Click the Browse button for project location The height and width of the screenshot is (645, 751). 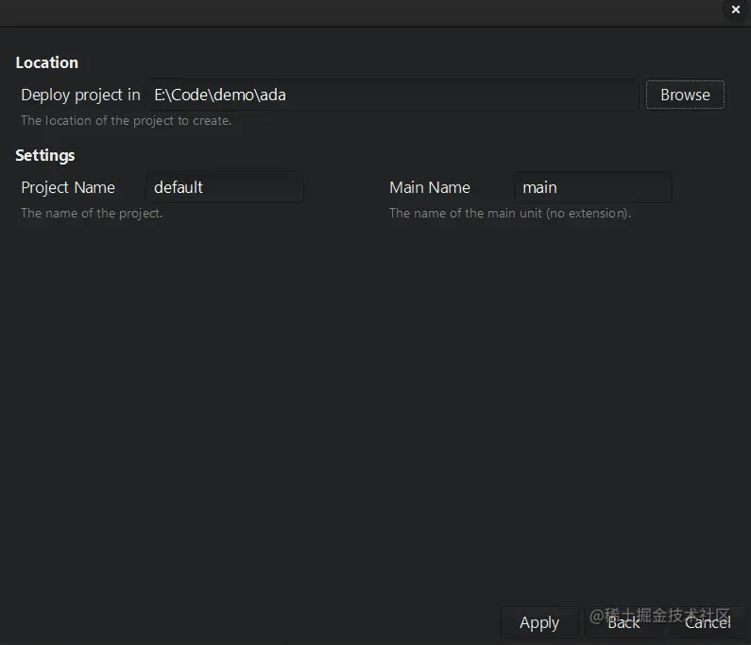coord(685,95)
